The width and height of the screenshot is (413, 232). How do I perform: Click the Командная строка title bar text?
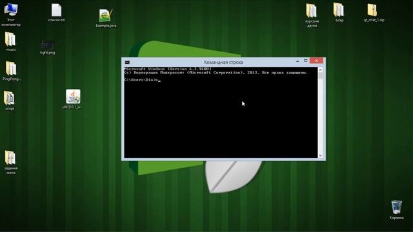pyautogui.click(x=223, y=63)
